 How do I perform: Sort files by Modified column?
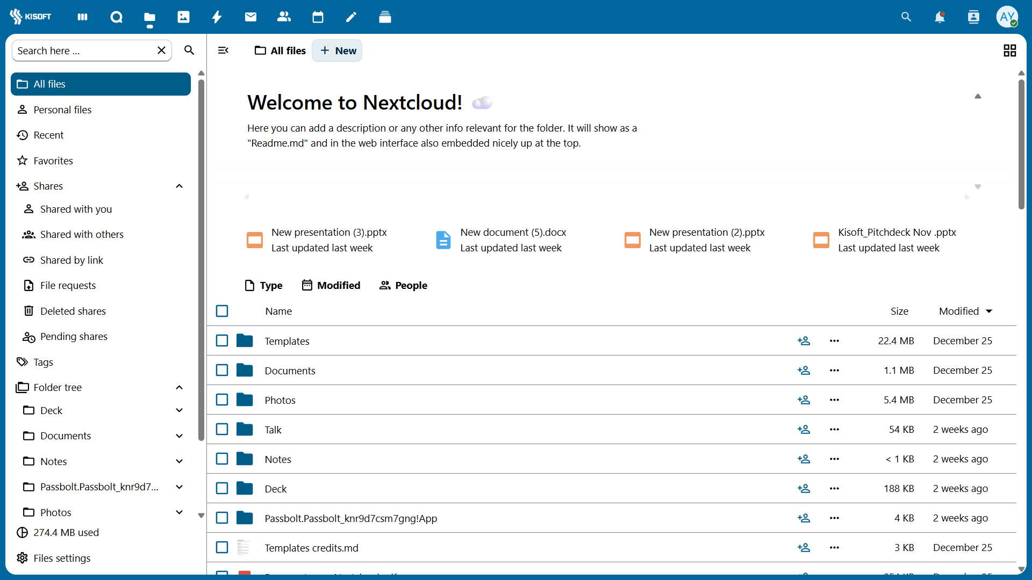965,311
